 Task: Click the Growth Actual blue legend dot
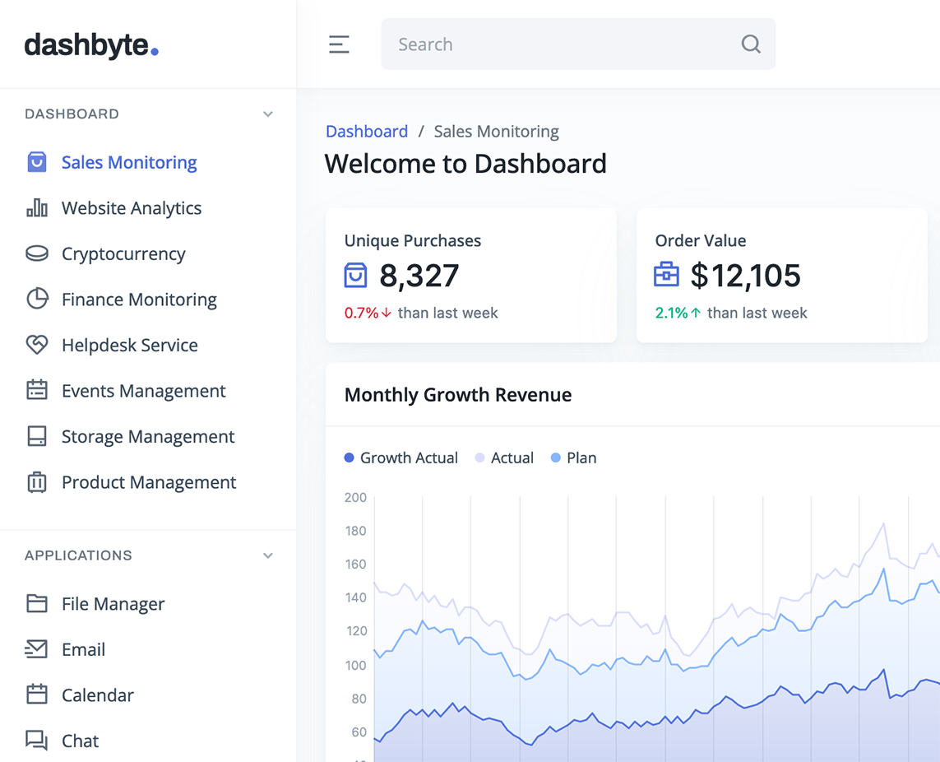click(x=350, y=458)
